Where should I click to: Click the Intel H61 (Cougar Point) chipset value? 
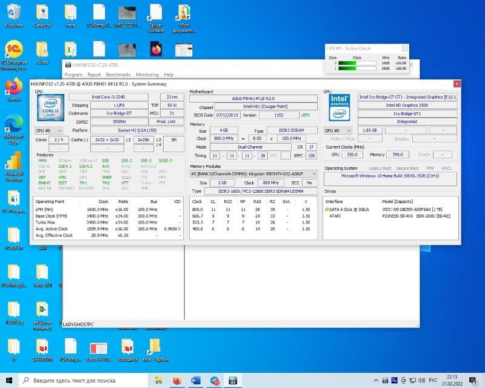point(266,107)
